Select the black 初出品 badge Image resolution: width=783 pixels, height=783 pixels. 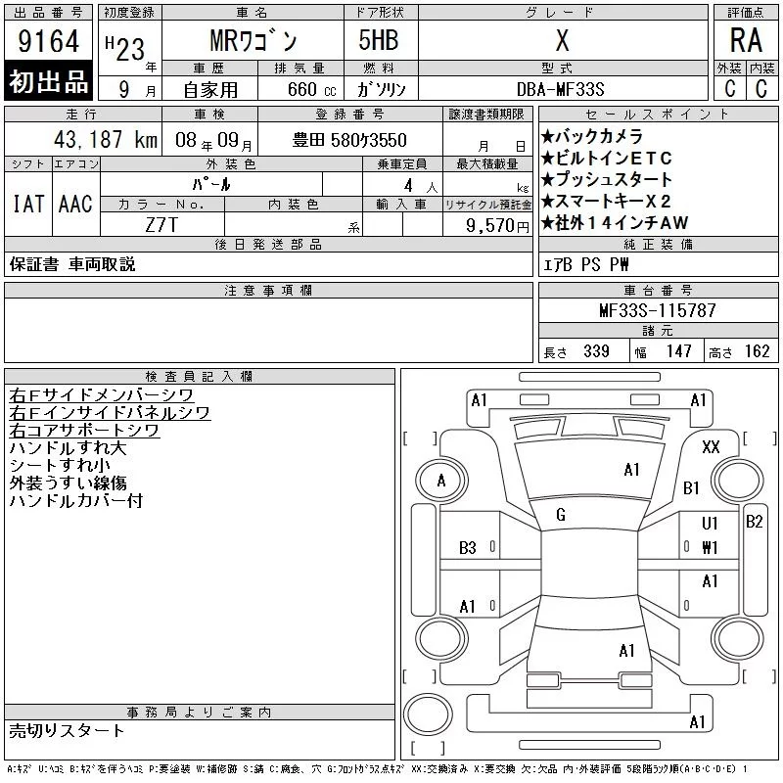click(x=48, y=80)
